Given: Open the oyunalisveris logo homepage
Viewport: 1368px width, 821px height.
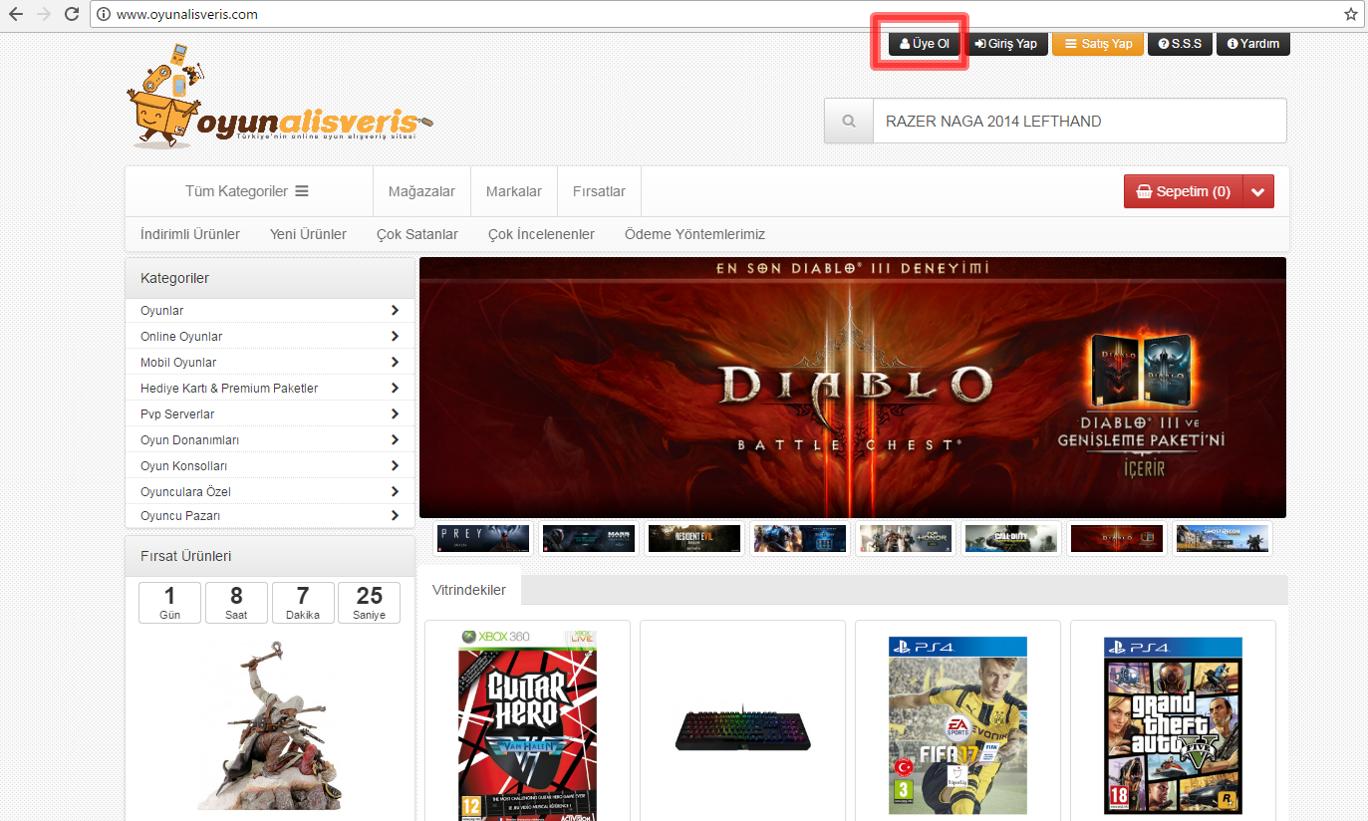Looking at the screenshot, I should [279, 98].
